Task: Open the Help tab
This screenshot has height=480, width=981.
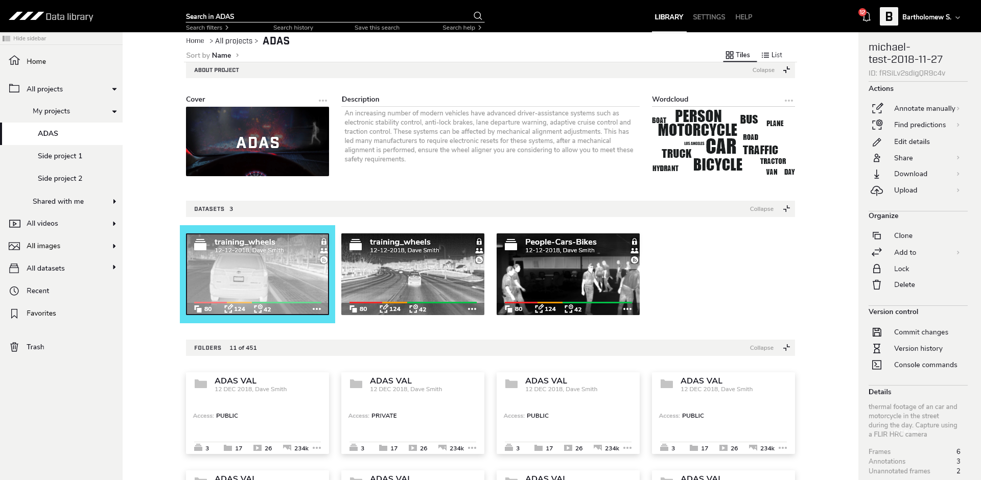Action: (743, 17)
